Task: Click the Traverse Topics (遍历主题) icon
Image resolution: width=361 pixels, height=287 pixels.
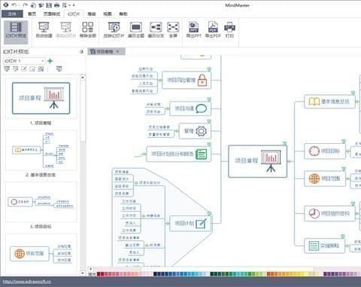Action: coord(136,30)
